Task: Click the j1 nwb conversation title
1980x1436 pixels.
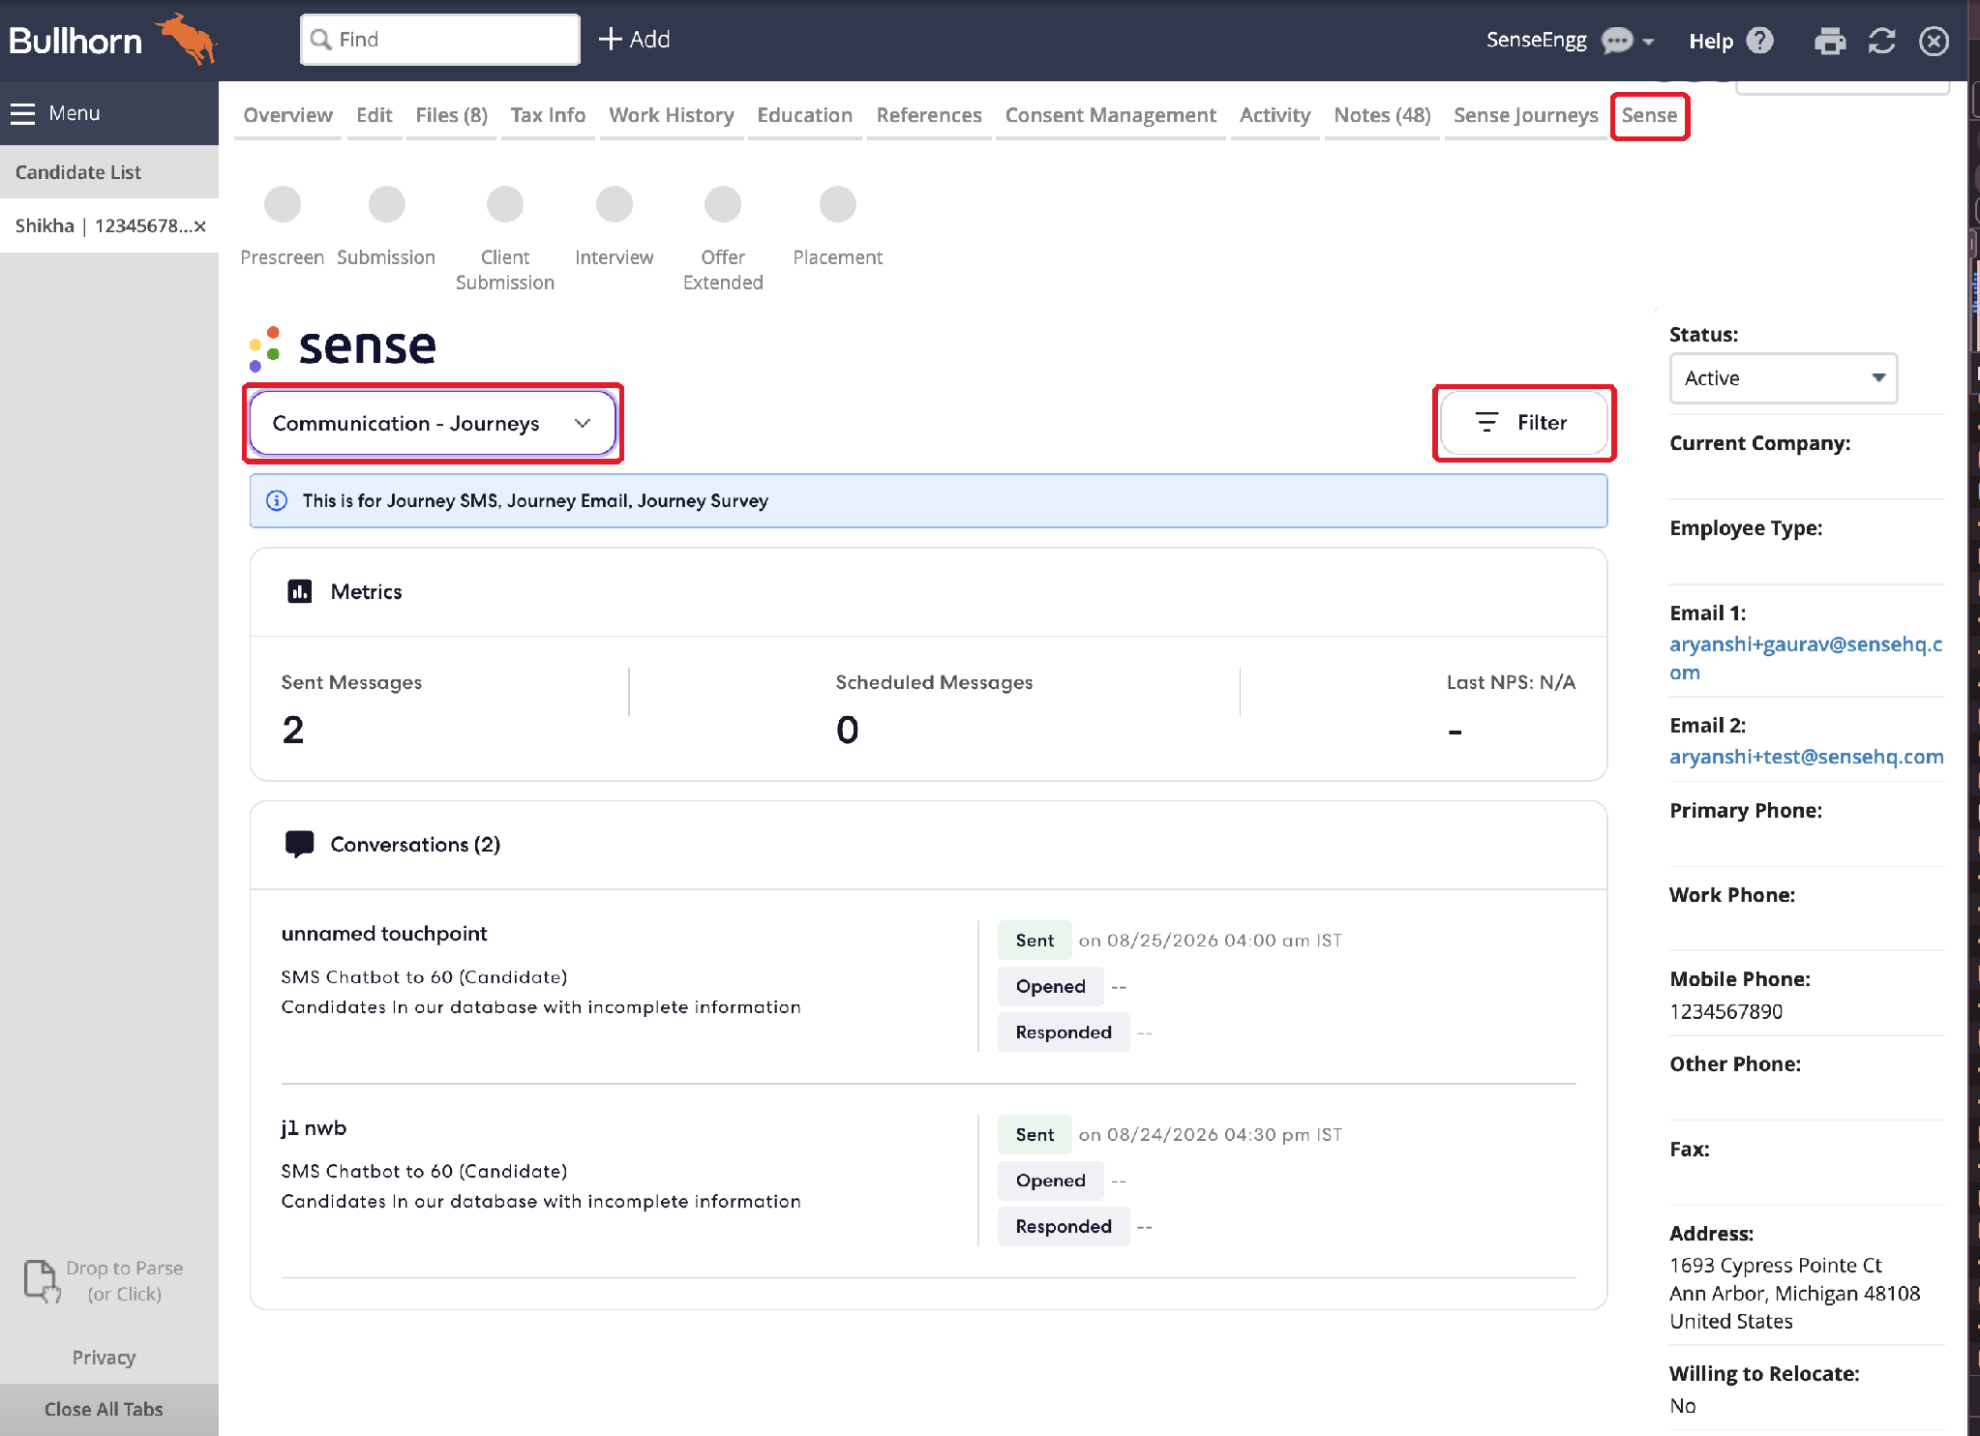Action: 314,1128
